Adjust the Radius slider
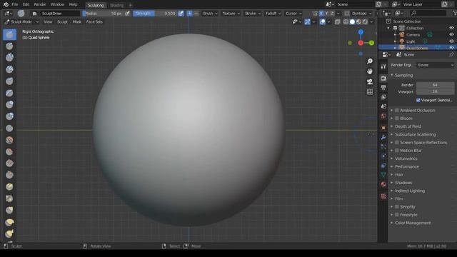The height and width of the screenshot is (257, 457). pos(103,14)
